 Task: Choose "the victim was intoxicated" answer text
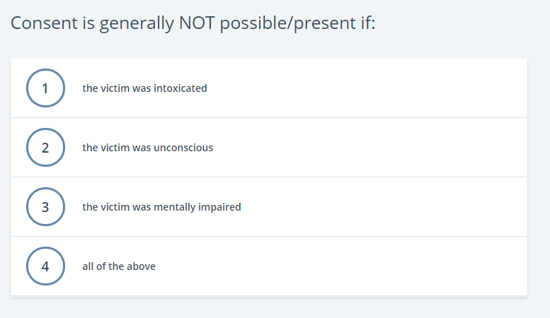[144, 88]
